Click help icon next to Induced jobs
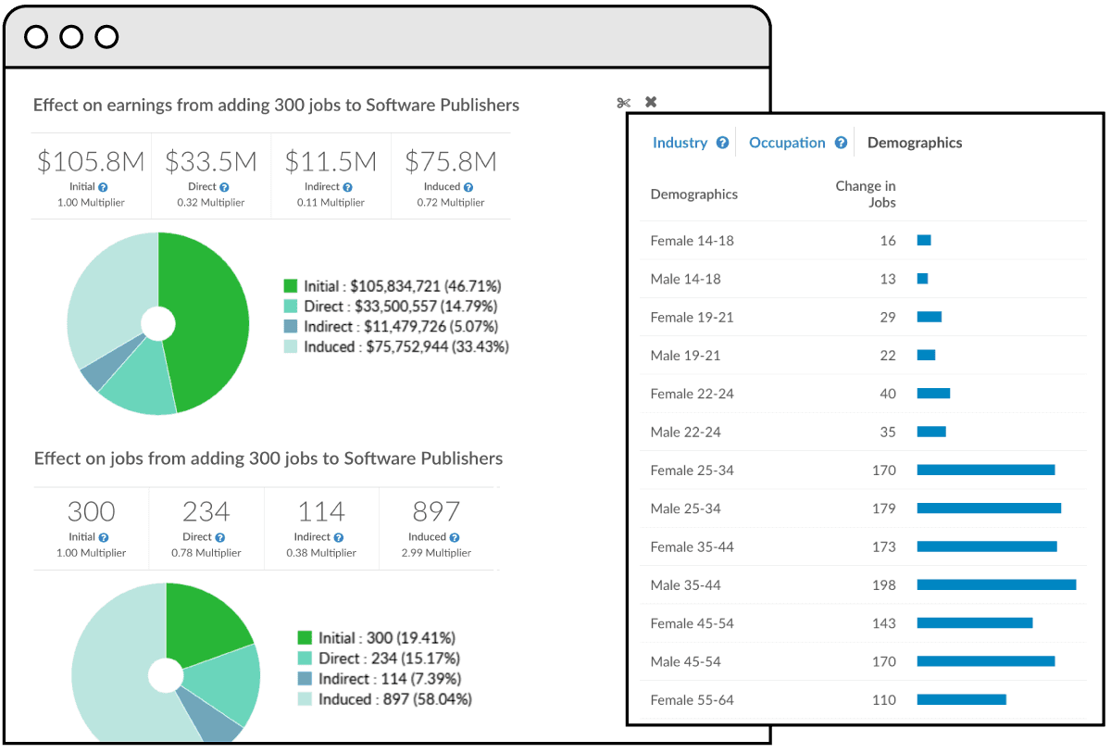The width and height of the screenshot is (1111, 753). click(x=454, y=537)
